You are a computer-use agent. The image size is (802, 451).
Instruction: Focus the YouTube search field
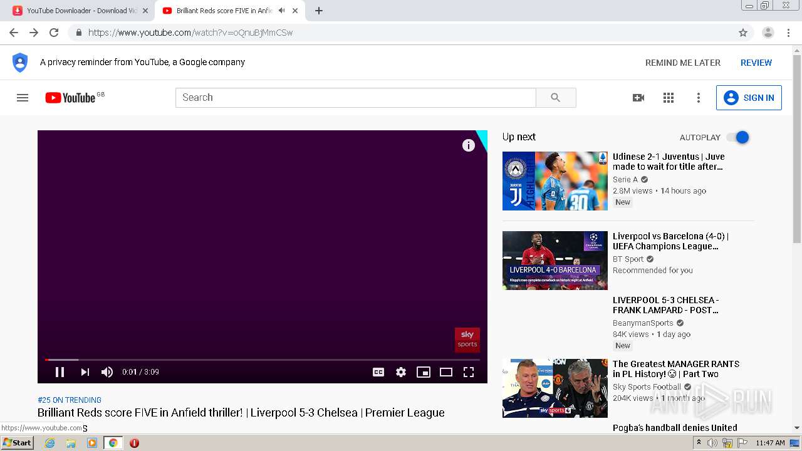pos(356,98)
